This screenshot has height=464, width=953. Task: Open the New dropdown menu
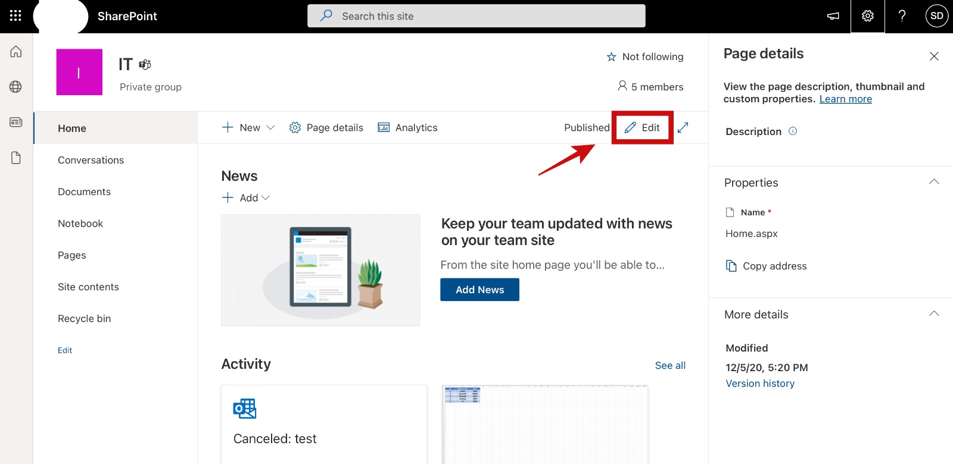(248, 127)
